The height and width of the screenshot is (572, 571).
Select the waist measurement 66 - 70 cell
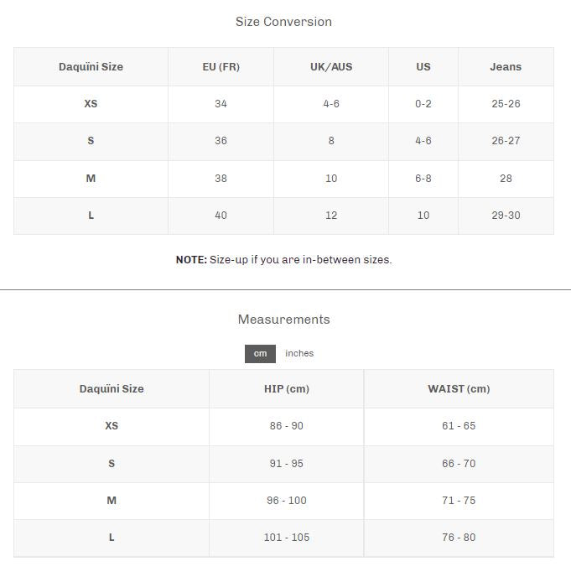tap(459, 464)
